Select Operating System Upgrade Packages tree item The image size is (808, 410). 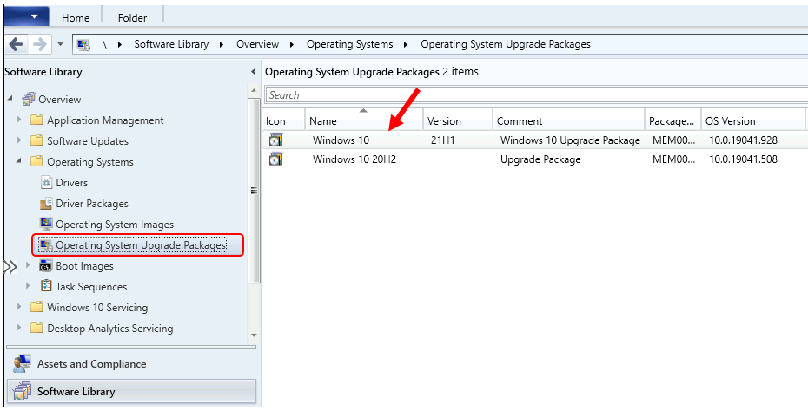coord(141,245)
